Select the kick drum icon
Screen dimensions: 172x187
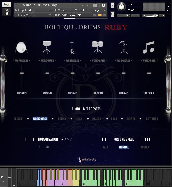pos(21,47)
